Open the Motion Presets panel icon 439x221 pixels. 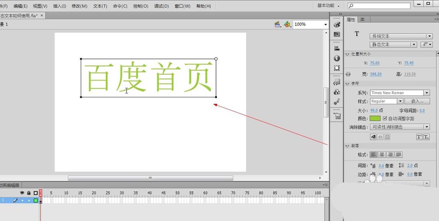pos(337,102)
